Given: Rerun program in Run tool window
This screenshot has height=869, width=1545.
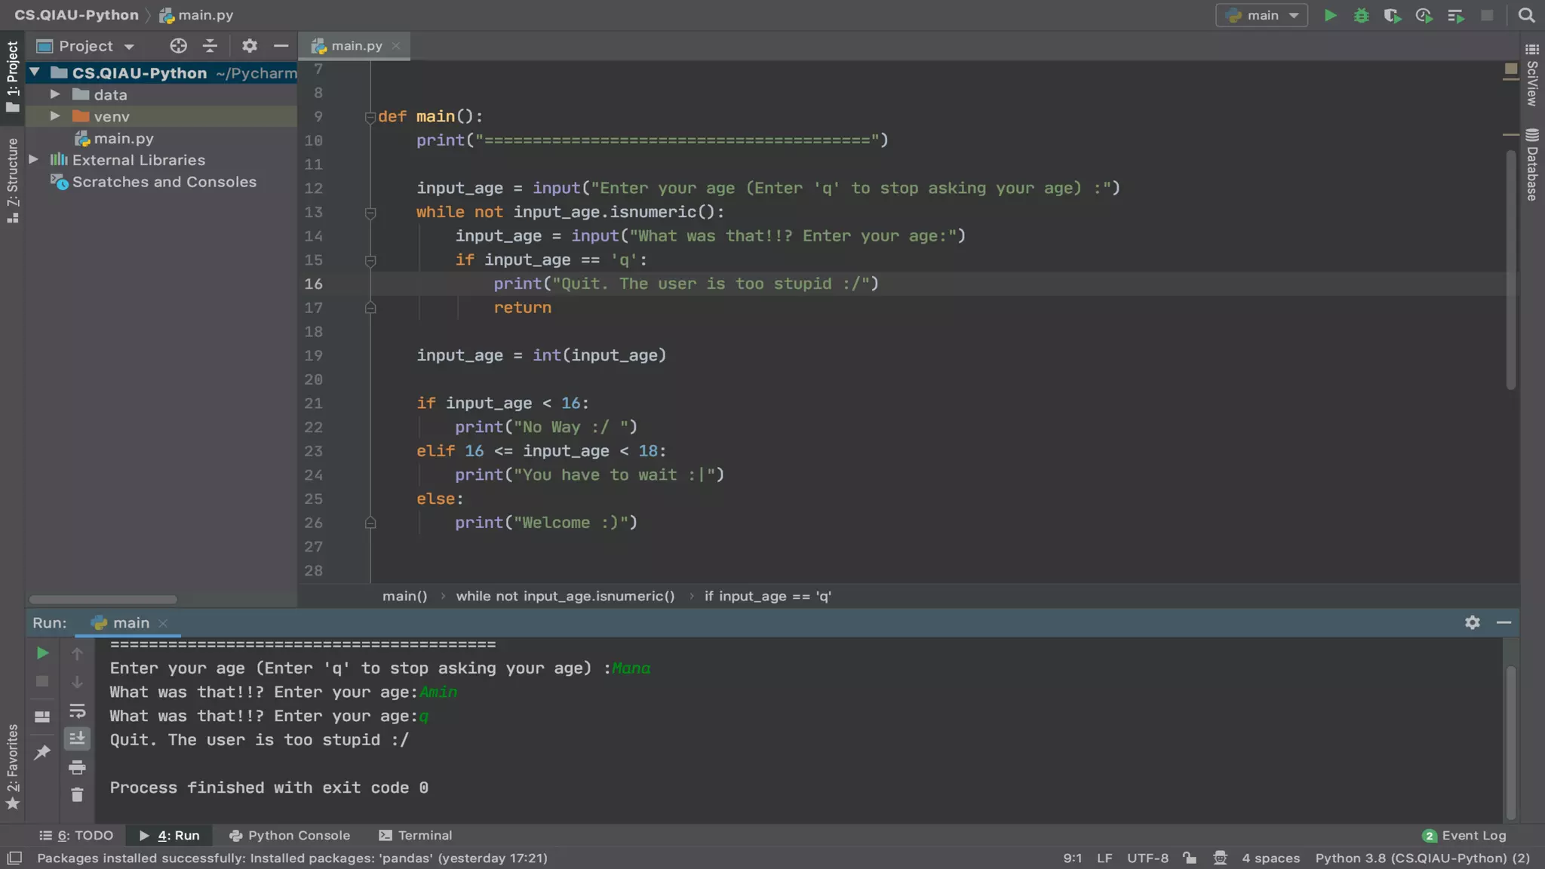Looking at the screenshot, I should coord(42,653).
